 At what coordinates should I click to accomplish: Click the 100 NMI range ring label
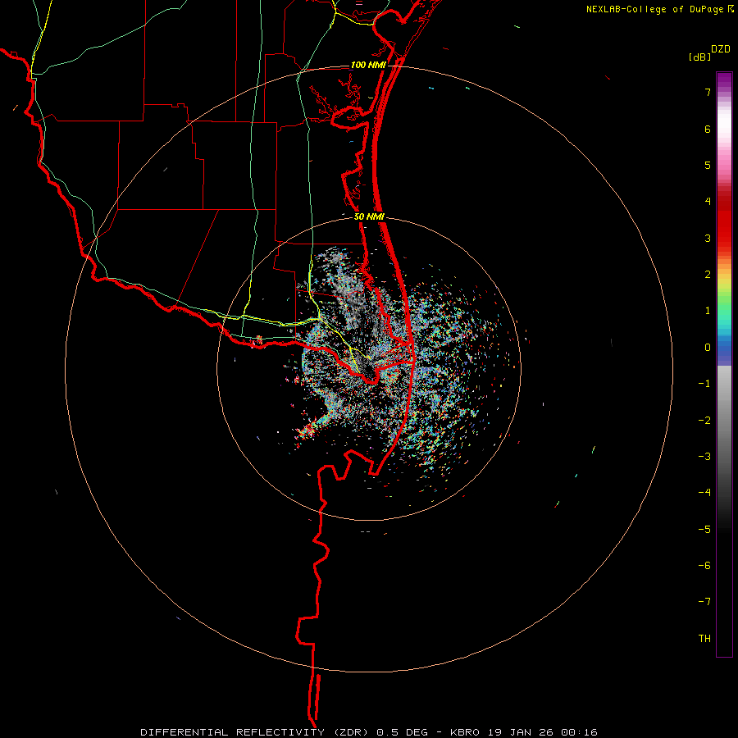(x=367, y=65)
